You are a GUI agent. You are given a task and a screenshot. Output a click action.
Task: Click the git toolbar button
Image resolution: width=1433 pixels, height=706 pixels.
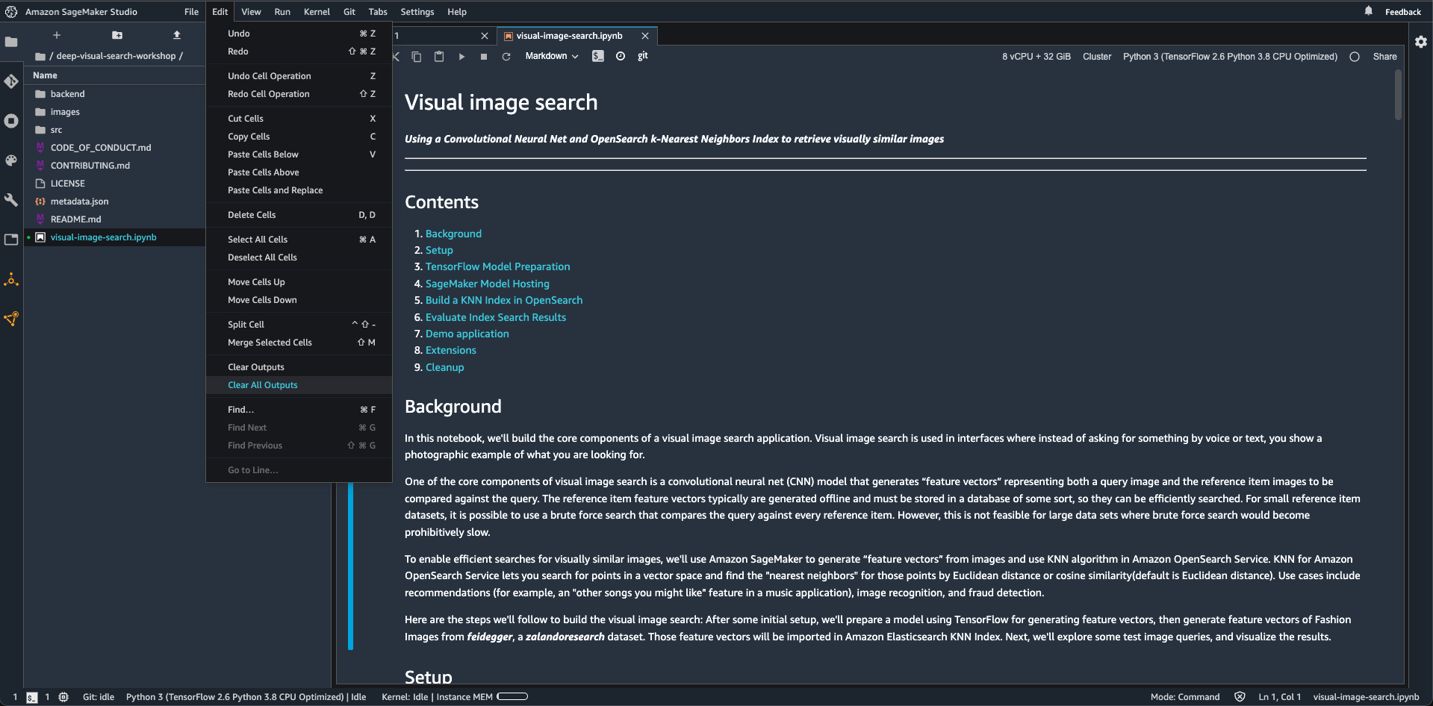(x=643, y=56)
